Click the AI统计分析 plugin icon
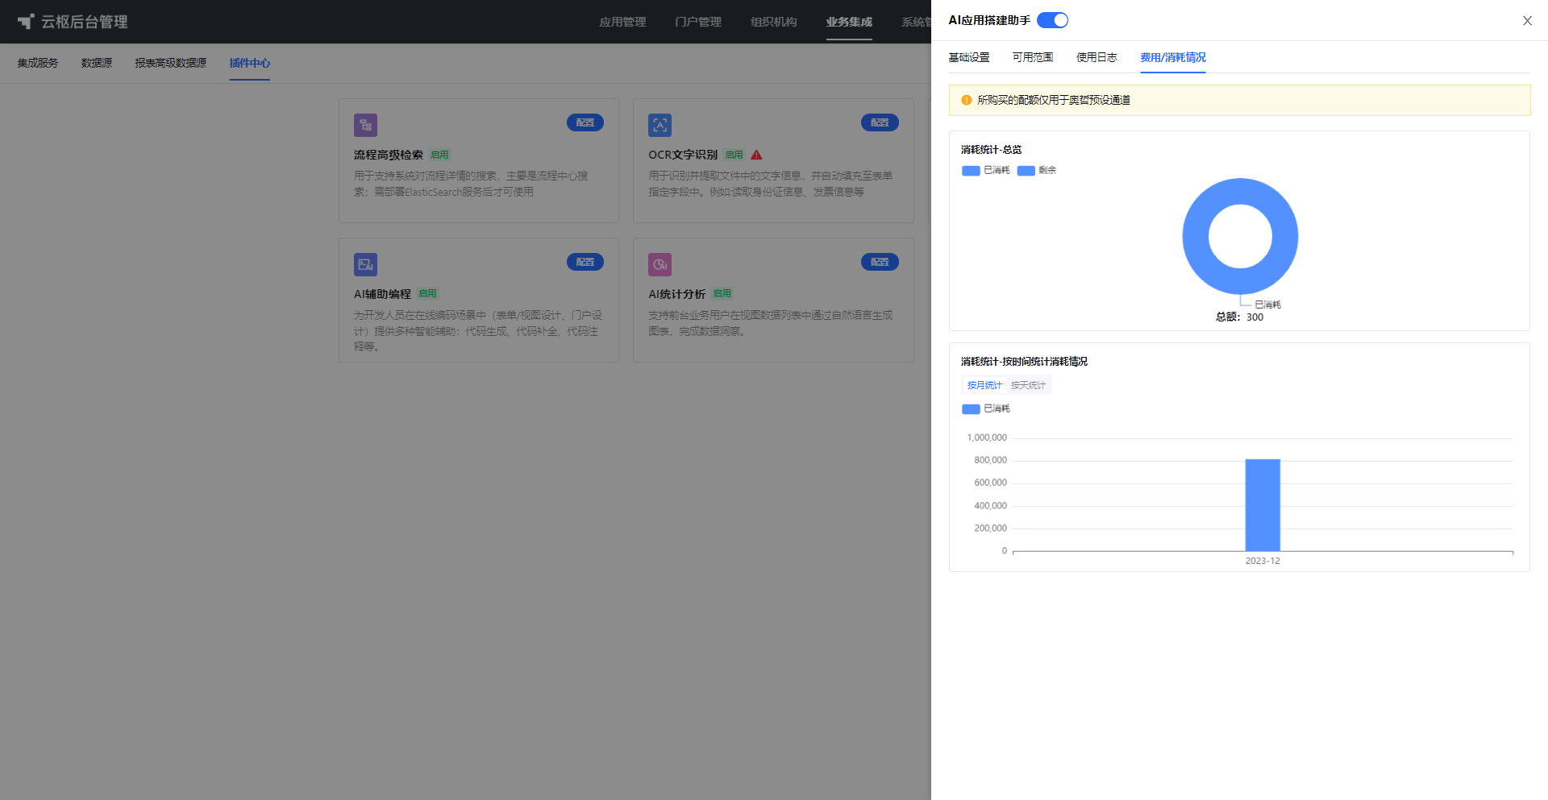 tap(660, 264)
